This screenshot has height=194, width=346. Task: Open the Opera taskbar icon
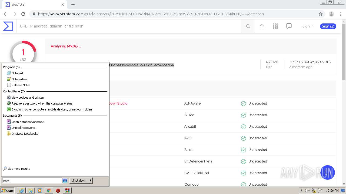(58, 190)
